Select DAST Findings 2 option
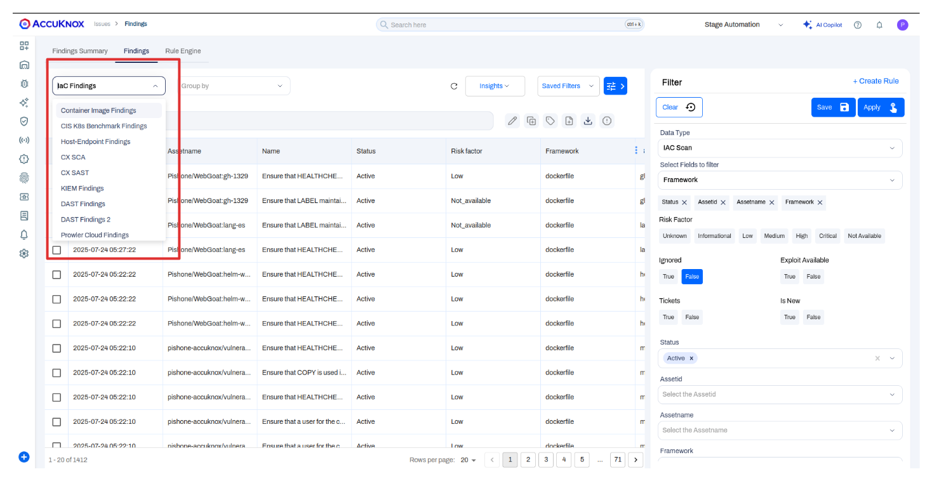The image size is (932, 481). (109, 220)
